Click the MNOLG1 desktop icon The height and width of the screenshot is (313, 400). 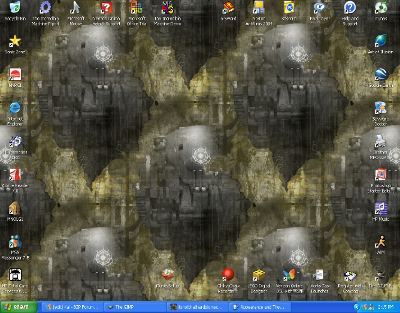click(15, 208)
